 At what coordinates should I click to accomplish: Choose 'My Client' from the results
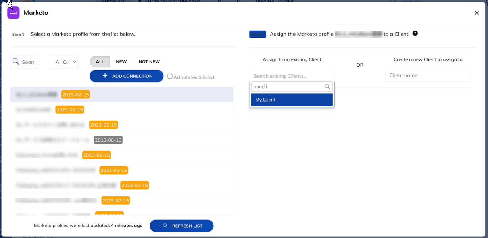(292, 100)
